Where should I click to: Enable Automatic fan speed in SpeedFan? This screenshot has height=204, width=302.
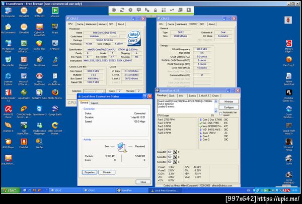coord(221,114)
